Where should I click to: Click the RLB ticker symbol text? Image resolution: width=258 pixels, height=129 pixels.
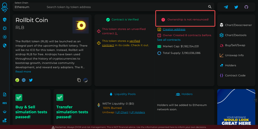(x=20, y=27)
